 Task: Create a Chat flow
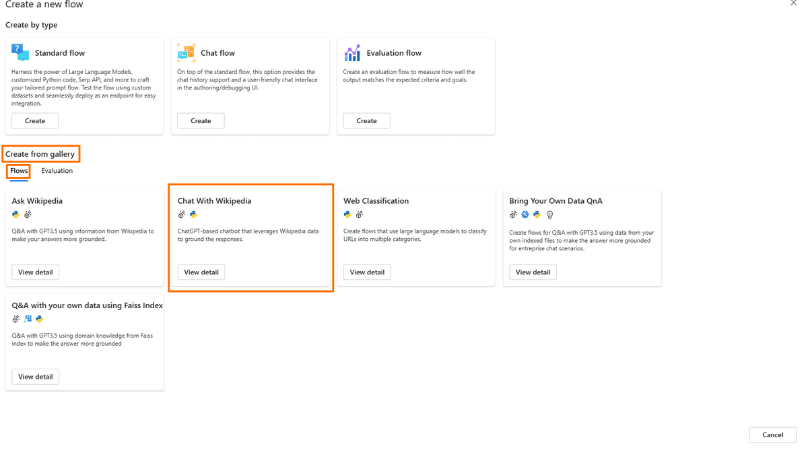200,120
